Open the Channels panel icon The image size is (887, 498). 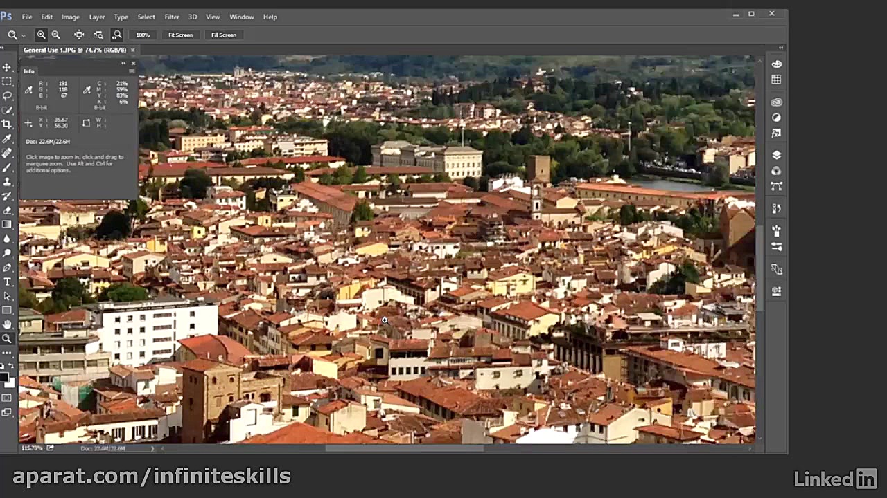click(x=776, y=171)
